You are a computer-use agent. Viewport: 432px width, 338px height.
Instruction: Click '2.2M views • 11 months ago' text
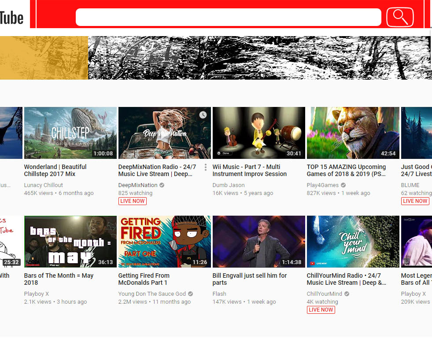click(154, 302)
